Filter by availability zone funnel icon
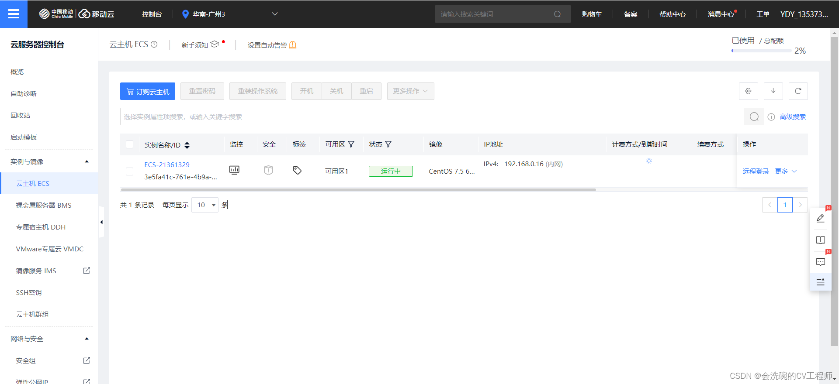839x384 pixels. [x=351, y=144]
